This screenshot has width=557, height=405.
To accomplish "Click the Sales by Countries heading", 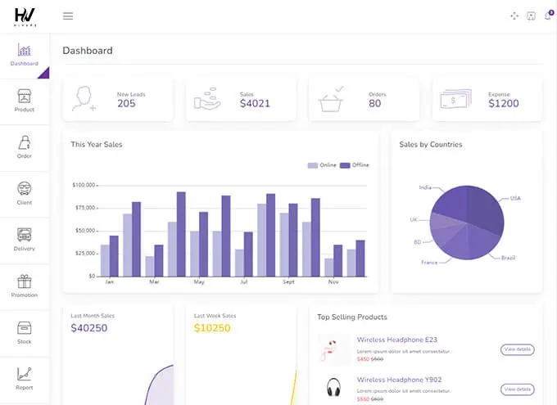I will [431, 145].
